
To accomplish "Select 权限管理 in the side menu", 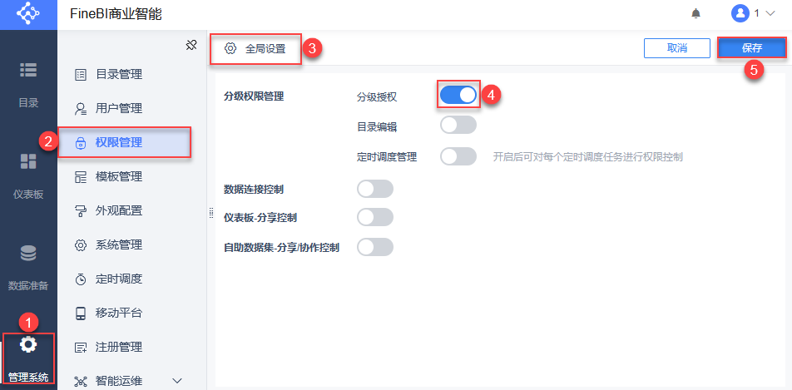I will tap(124, 143).
